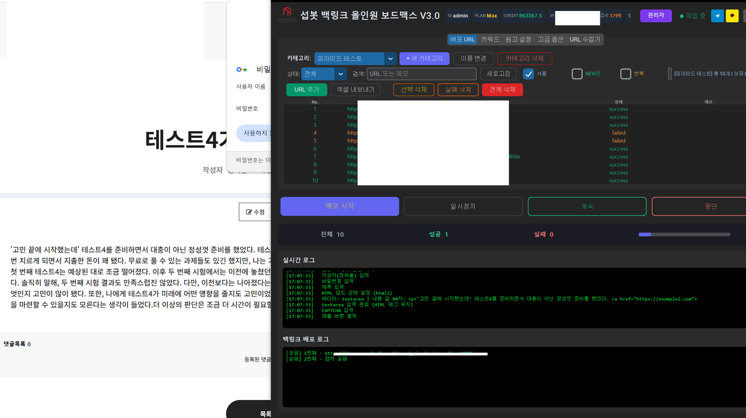Switch to the 키워드 tab
The image size is (746, 418).
(490, 40)
